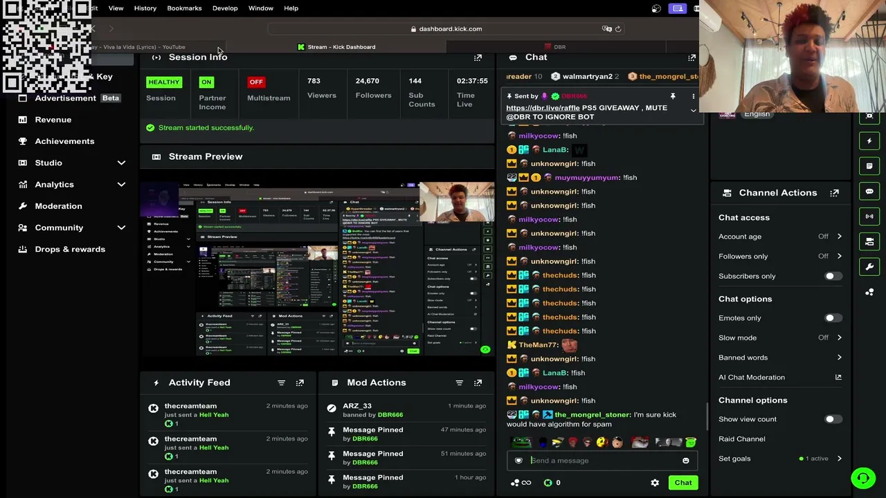
Task: Open AI Chat Moderation option
Action: pyautogui.click(x=752, y=378)
